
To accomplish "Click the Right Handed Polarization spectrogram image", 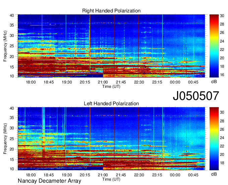I will [111, 46].
